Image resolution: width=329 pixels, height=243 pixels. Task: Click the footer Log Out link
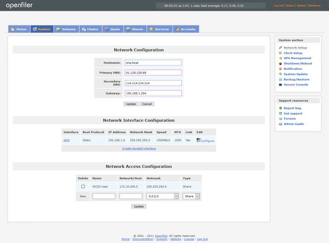click(x=202, y=239)
